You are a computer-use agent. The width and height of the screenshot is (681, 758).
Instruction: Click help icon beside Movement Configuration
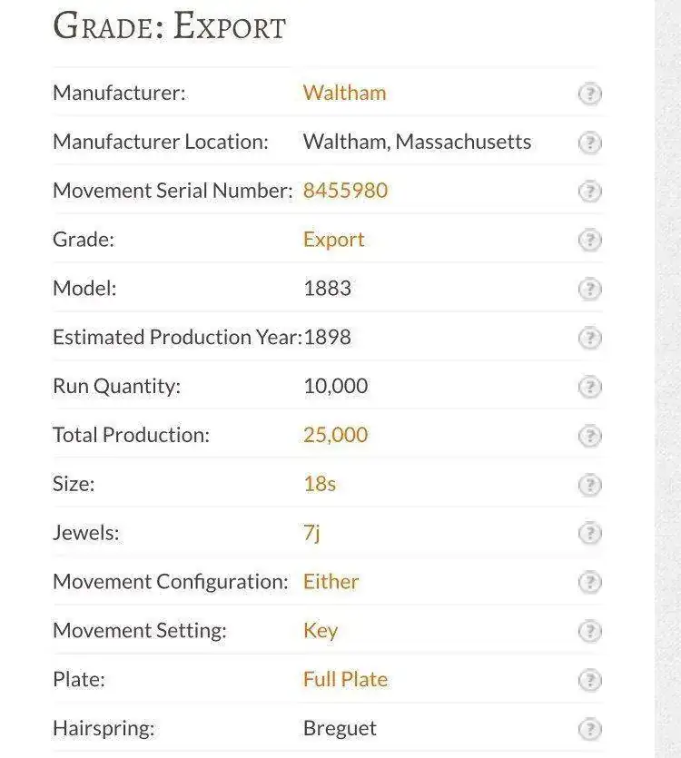(589, 582)
